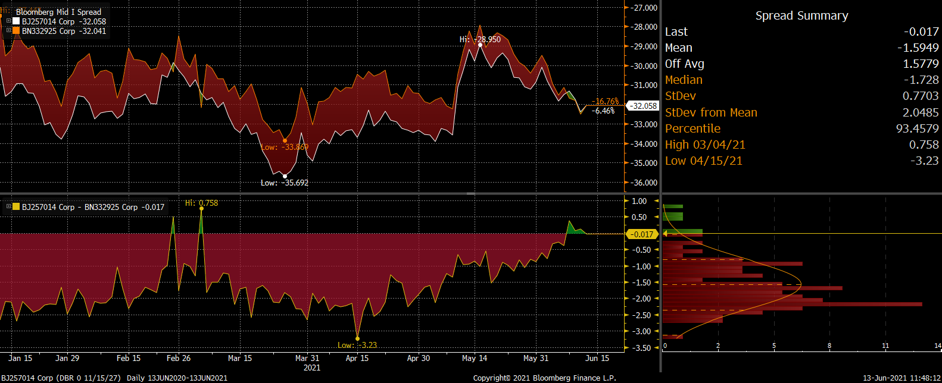Select the Last row in Spread Summary
Image resolution: width=942 pixels, height=383 pixels.
801,32
